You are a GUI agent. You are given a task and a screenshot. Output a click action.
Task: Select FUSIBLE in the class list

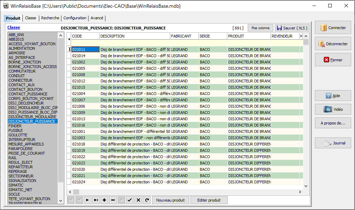click(15, 130)
